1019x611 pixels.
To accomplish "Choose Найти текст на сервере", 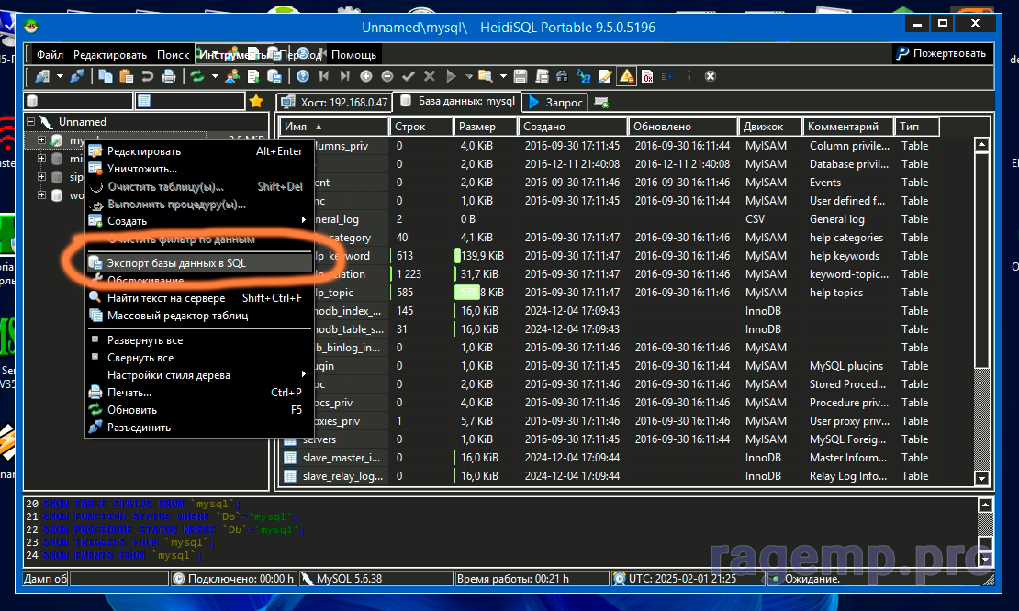I will (x=199, y=298).
